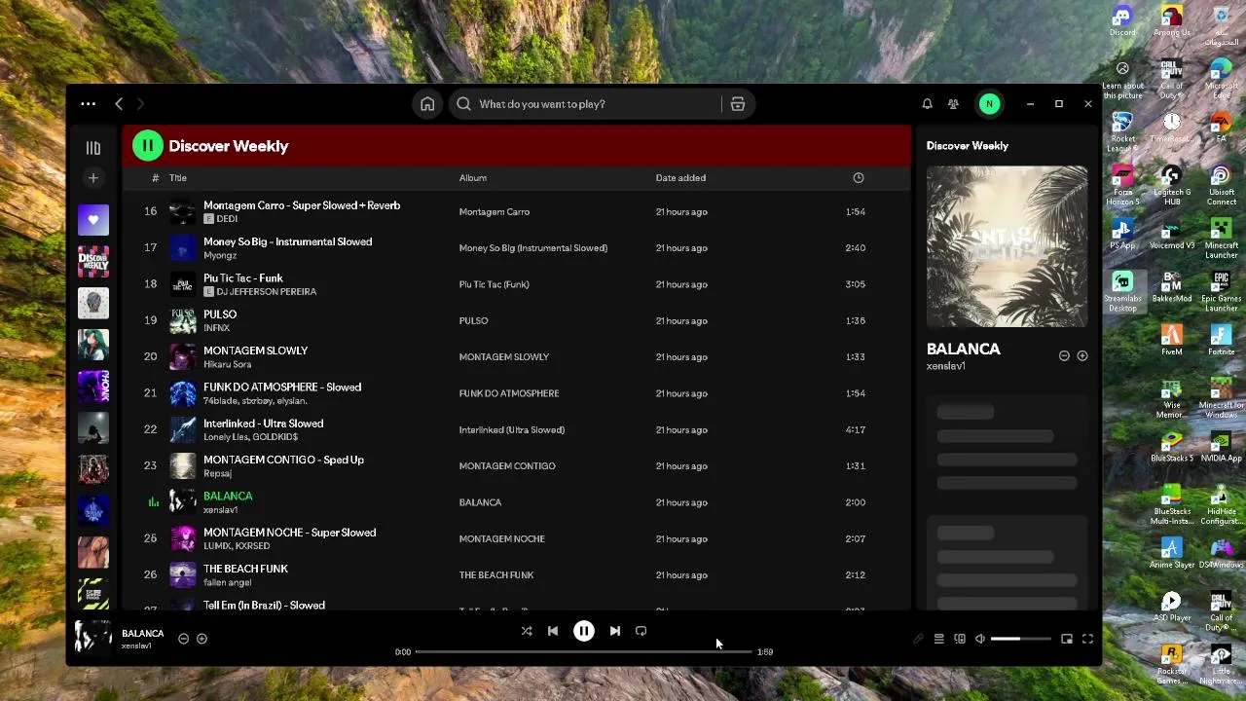Open the Browse icon inside the search bar

(738, 104)
